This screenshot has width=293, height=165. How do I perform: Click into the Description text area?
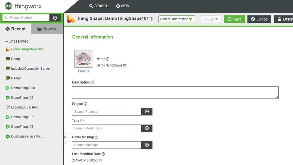click(175, 93)
